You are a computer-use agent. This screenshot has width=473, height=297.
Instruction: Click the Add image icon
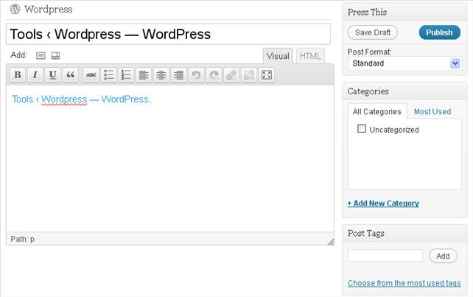[x=41, y=55]
